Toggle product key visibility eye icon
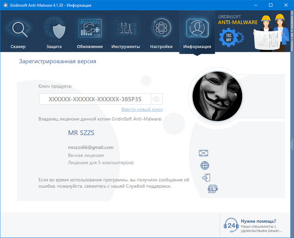 tap(157, 99)
